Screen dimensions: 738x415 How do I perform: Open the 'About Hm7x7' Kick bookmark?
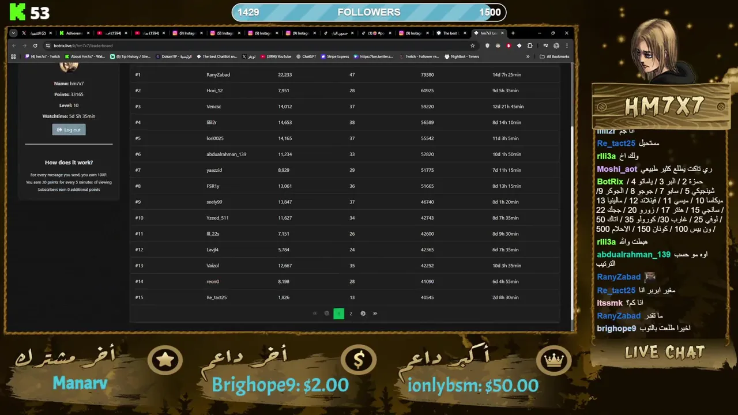tap(85, 56)
